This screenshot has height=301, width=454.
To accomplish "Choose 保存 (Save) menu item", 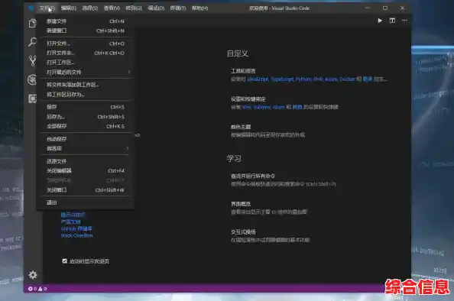I will pos(85,107).
